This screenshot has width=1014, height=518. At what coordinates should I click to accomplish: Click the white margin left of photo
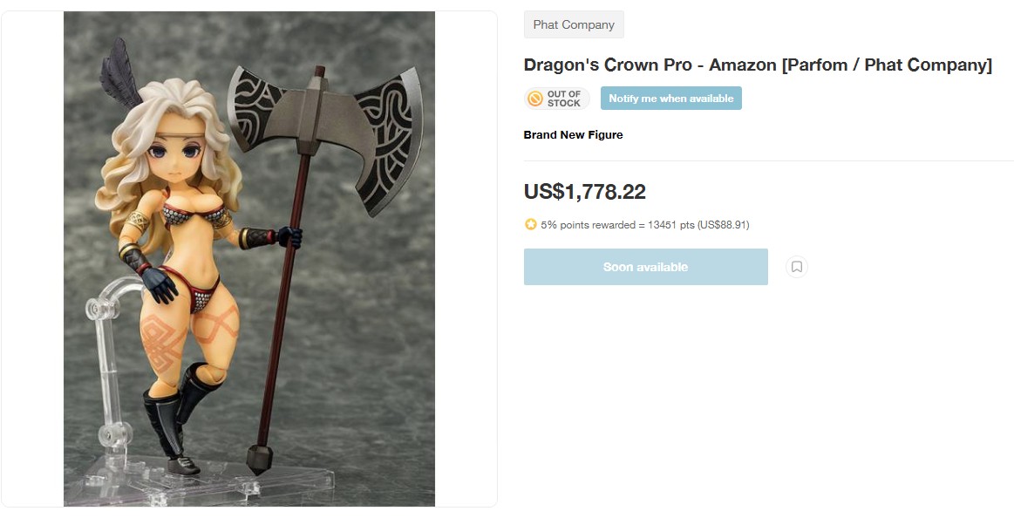point(32,259)
